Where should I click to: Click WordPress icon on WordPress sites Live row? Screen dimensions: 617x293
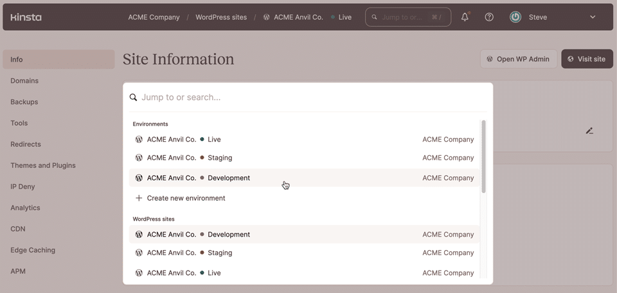point(139,273)
